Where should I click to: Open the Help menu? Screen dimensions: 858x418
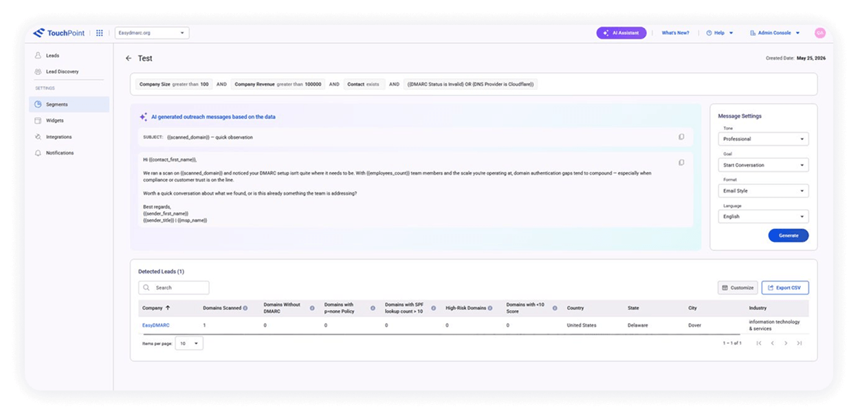[720, 33]
